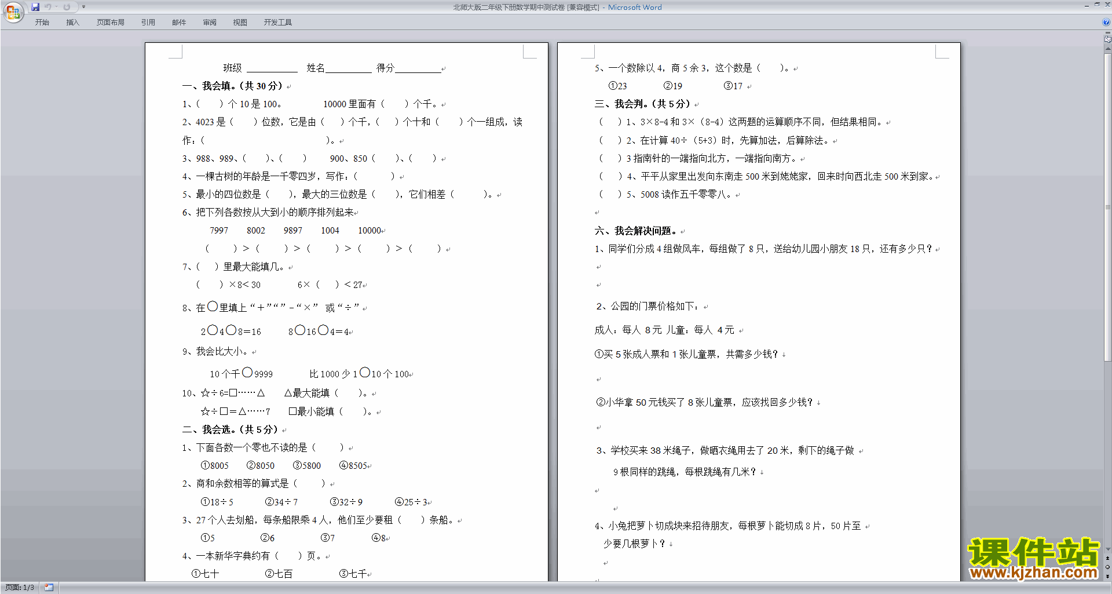Expand Customize Quick Access Toolbar dropdown
This screenshot has height=594, width=1112.
(x=83, y=7)
